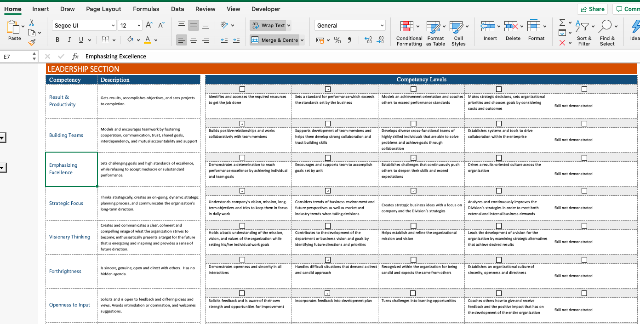Toggle italic formatting
The height and width of the screenshot is (324, 640).
coord(69,40)
